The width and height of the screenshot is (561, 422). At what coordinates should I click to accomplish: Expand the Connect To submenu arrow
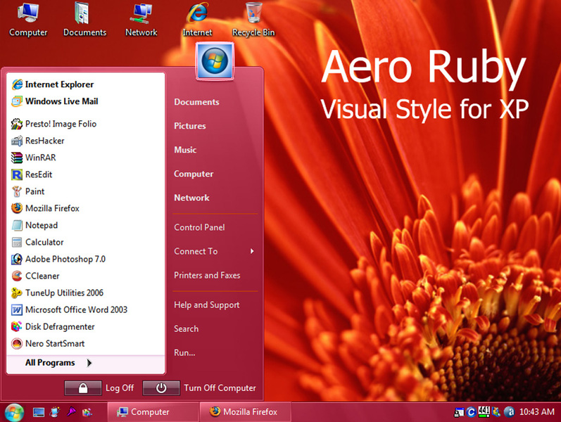click(x=252, y=251)
